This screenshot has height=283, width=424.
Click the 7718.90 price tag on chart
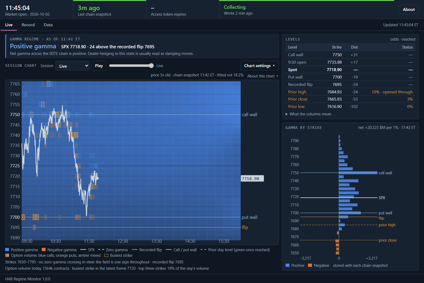point(252,178)
